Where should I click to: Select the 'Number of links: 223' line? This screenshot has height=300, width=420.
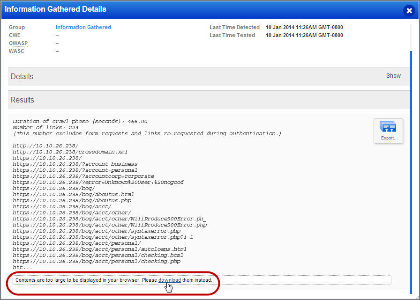pos(45,128)
